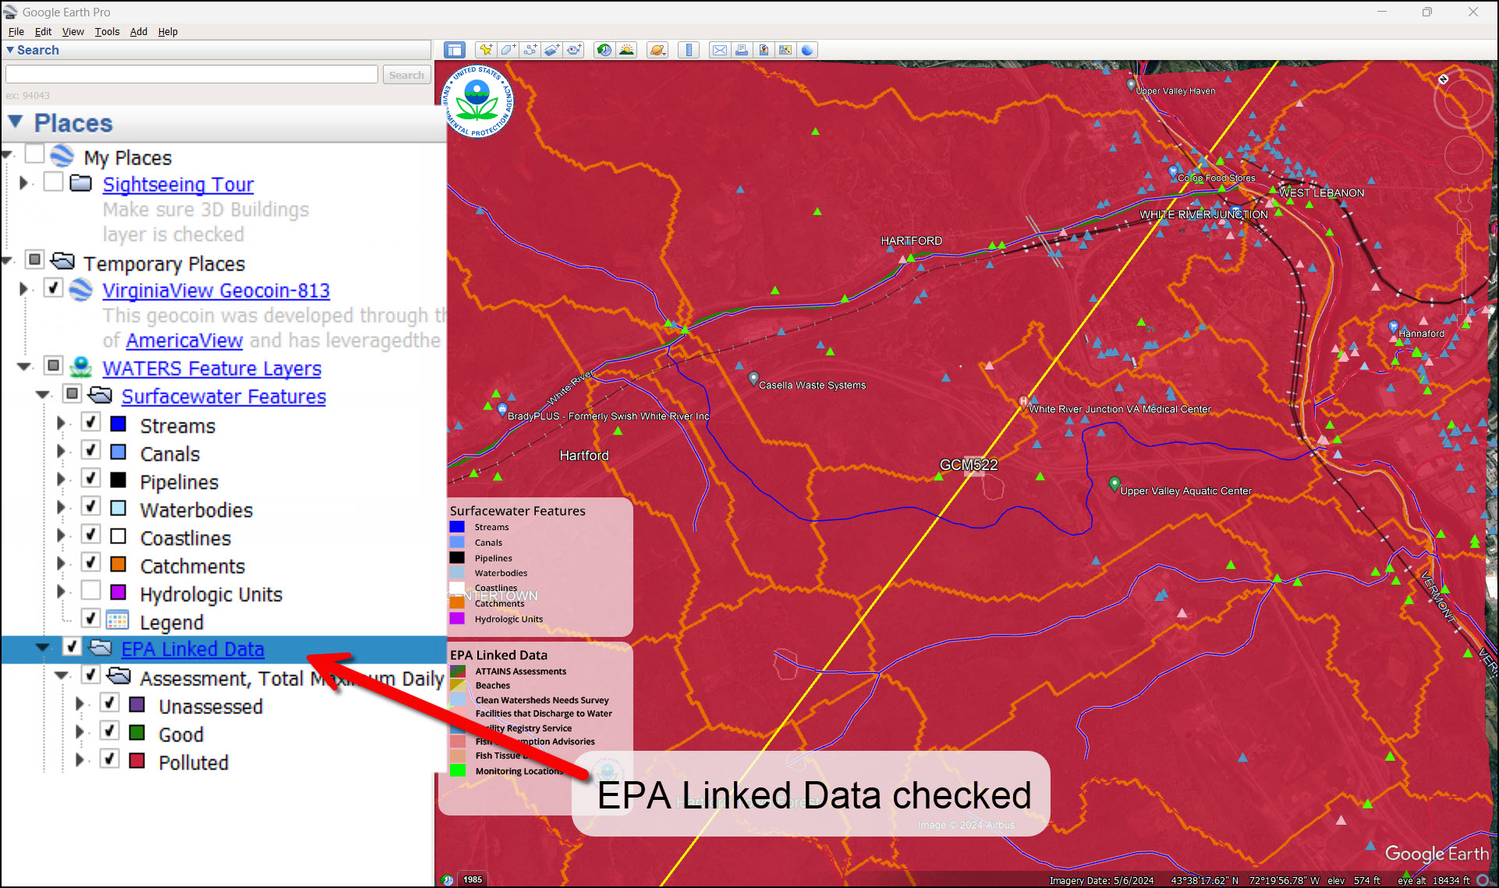Open the Help menu

click(168, 31)
